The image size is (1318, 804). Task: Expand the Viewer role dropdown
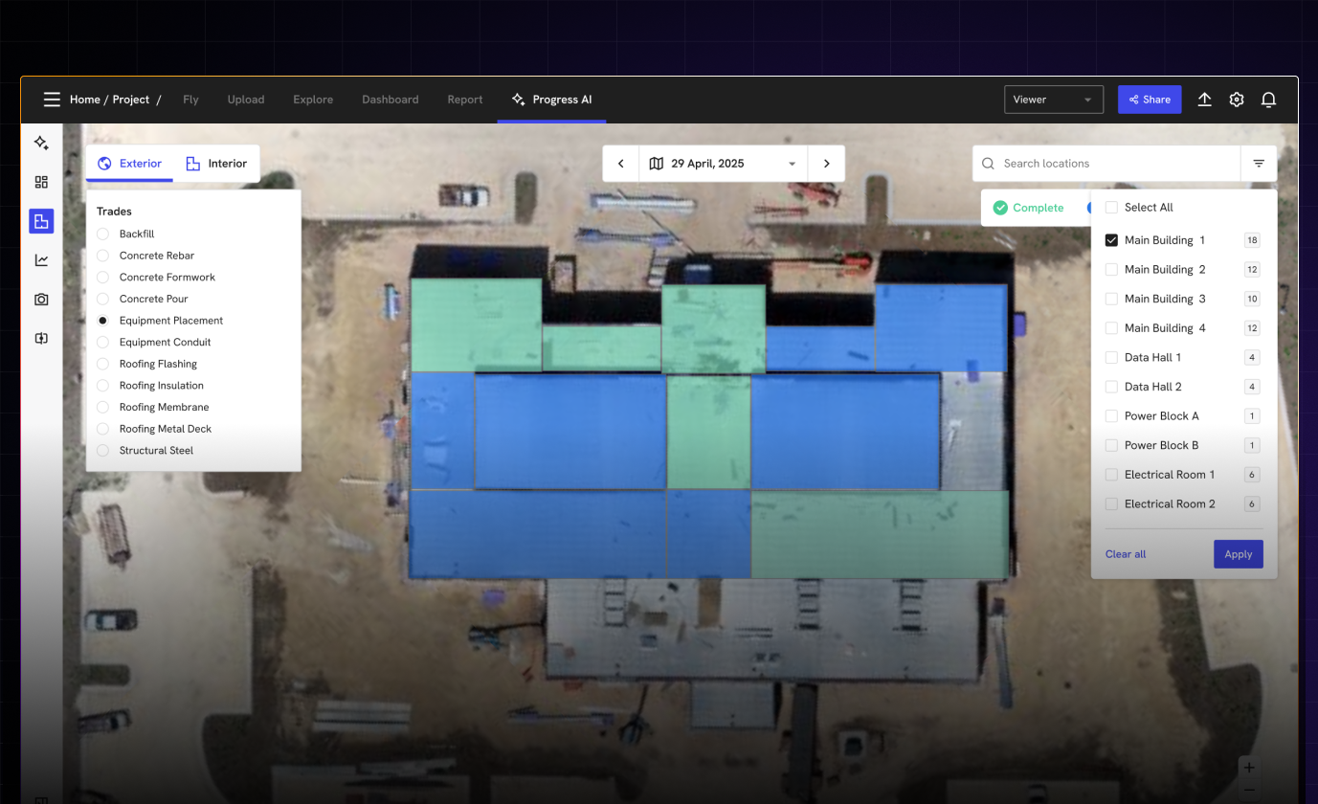(x=1053, y=99)
